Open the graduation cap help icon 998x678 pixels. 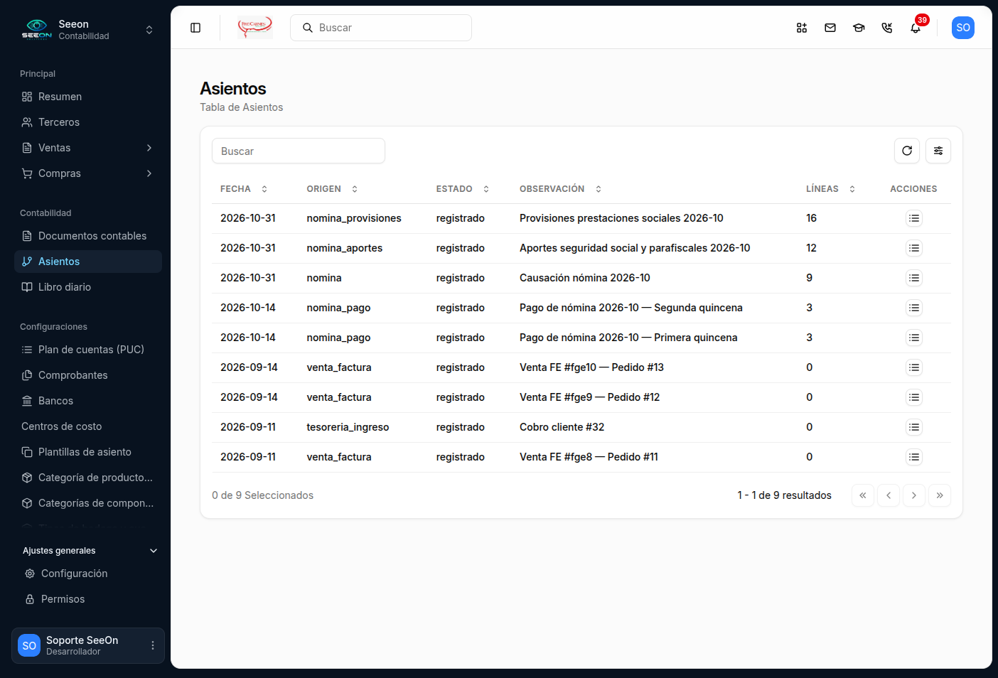(859, 28)
